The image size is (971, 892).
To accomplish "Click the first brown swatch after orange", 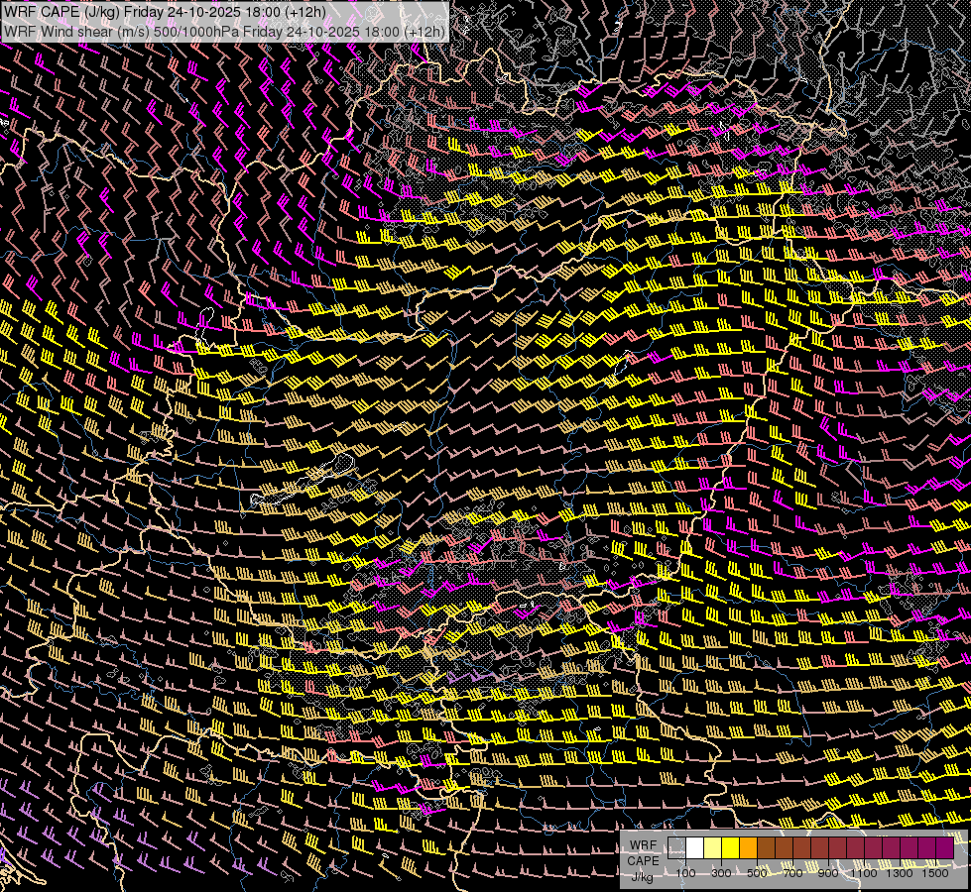I will (x=767, y=848).
